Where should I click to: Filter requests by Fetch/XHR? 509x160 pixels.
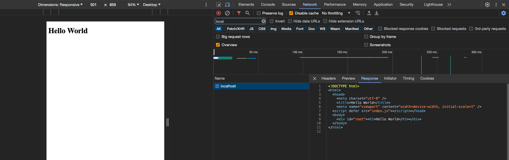pos(236,29)
